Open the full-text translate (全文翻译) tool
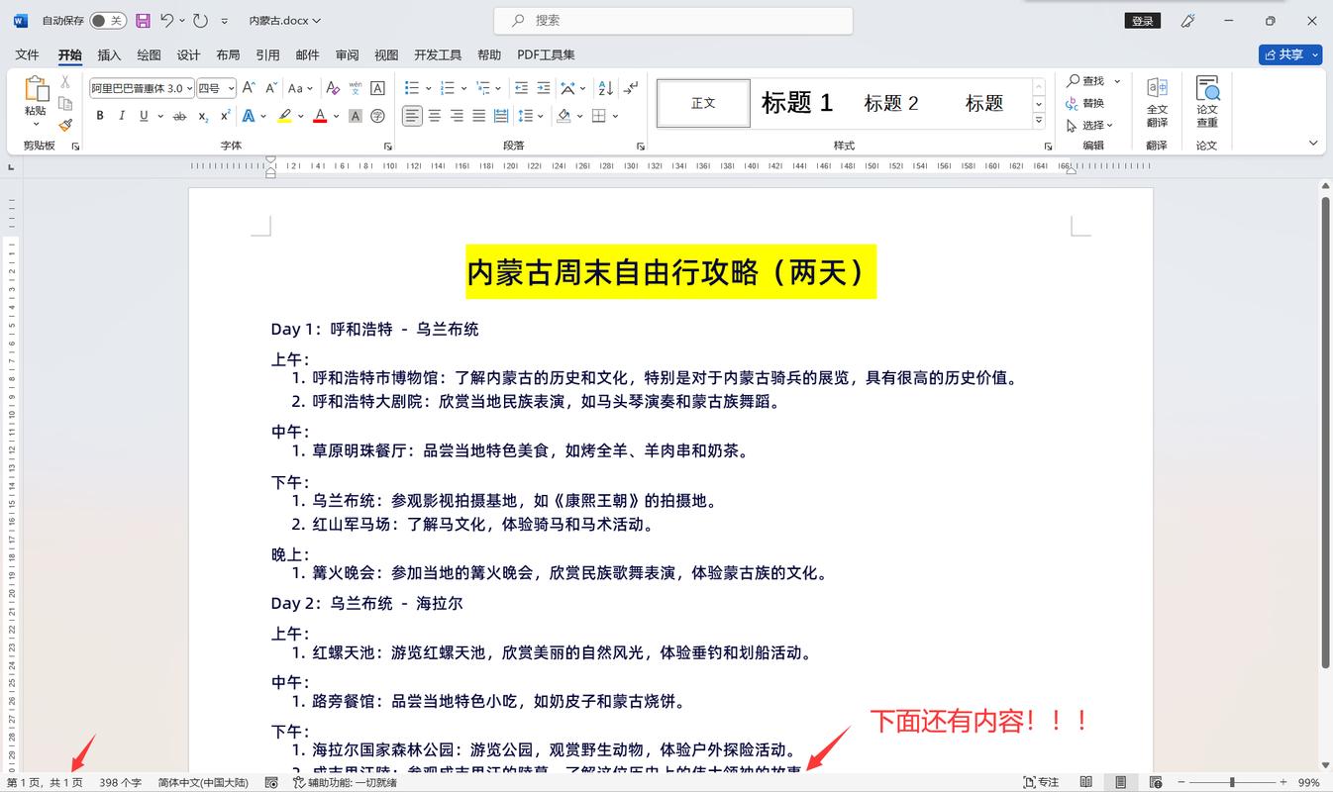Image resolution: width=1333 pixels, height=792 pixels. click(1157, 102)
